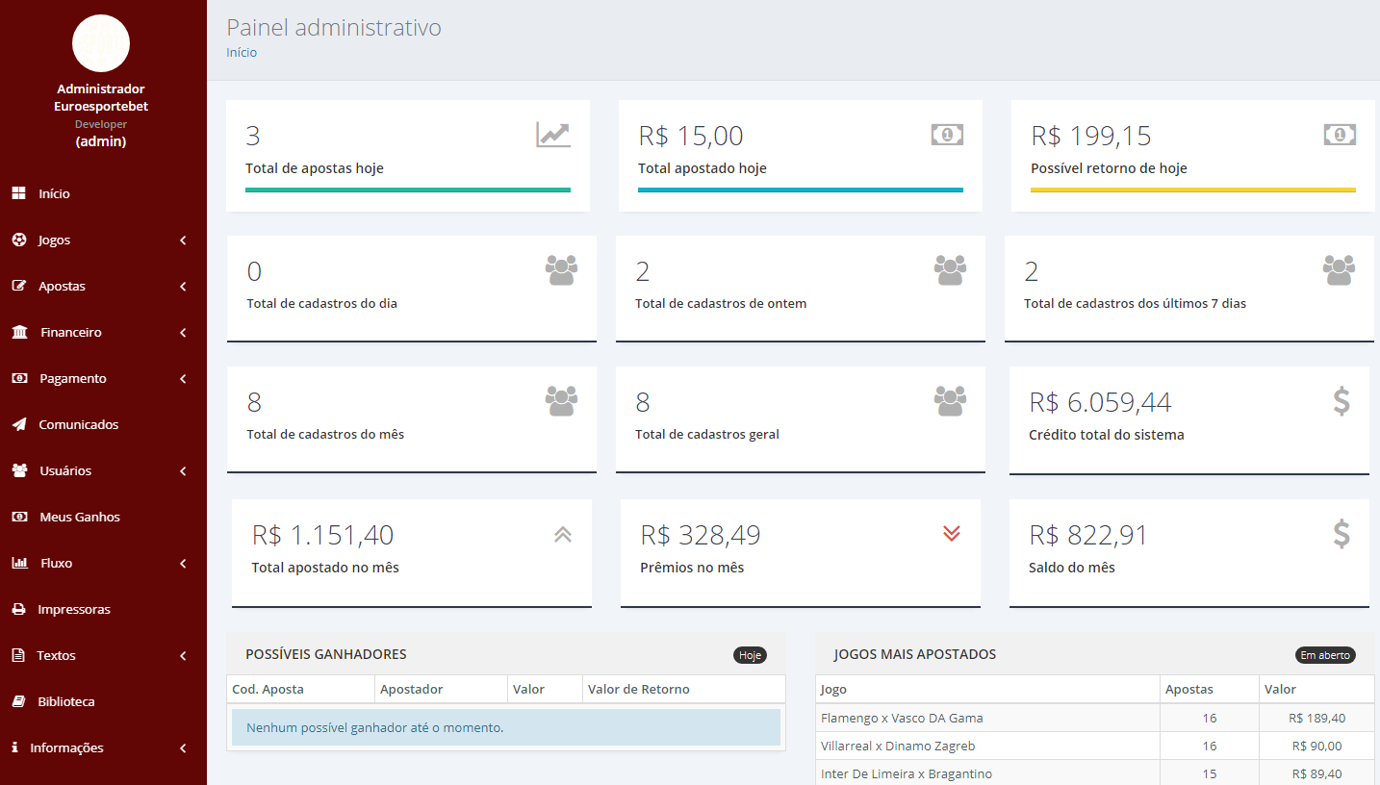1380x785 pixels.
Task: Go to Início in the sidebar
Action: click(54, 193)
